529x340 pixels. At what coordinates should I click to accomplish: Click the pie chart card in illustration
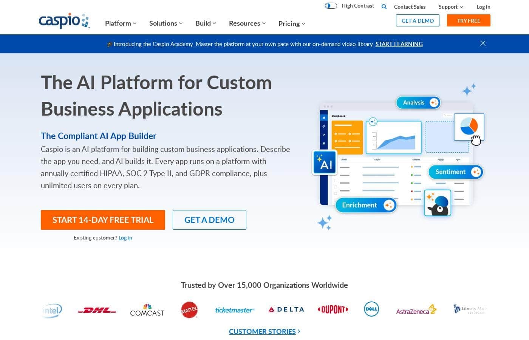click(469, 127)
